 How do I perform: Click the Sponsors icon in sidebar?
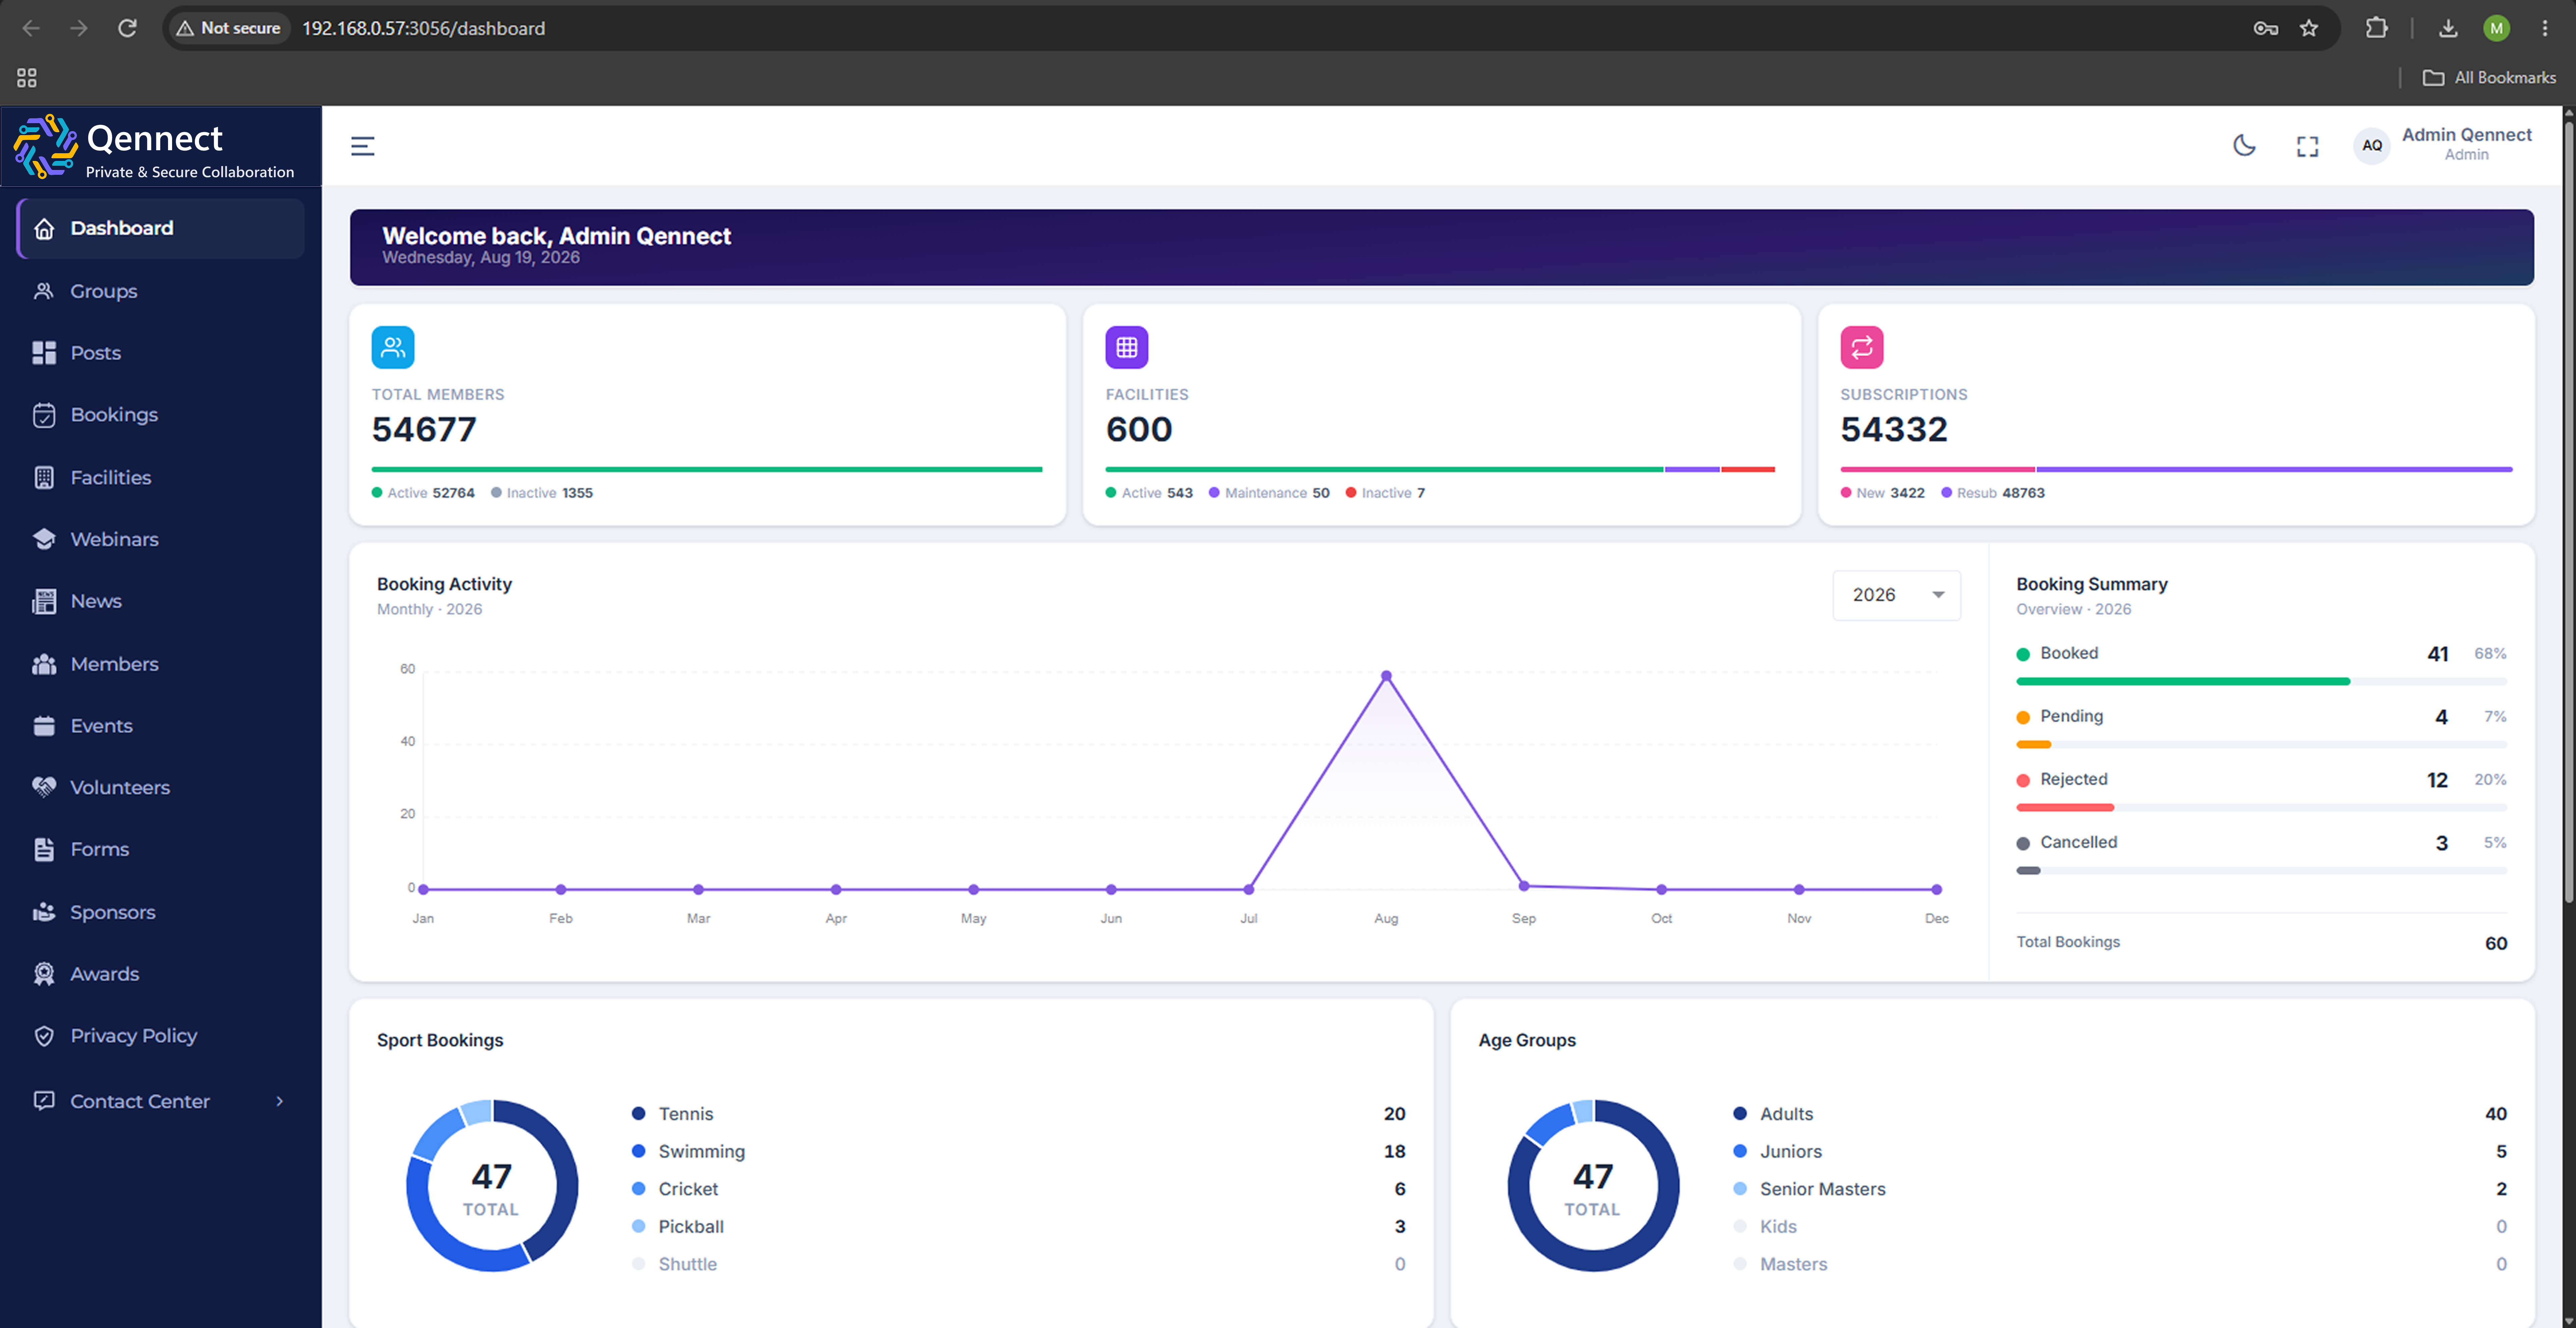pos(44,912)
